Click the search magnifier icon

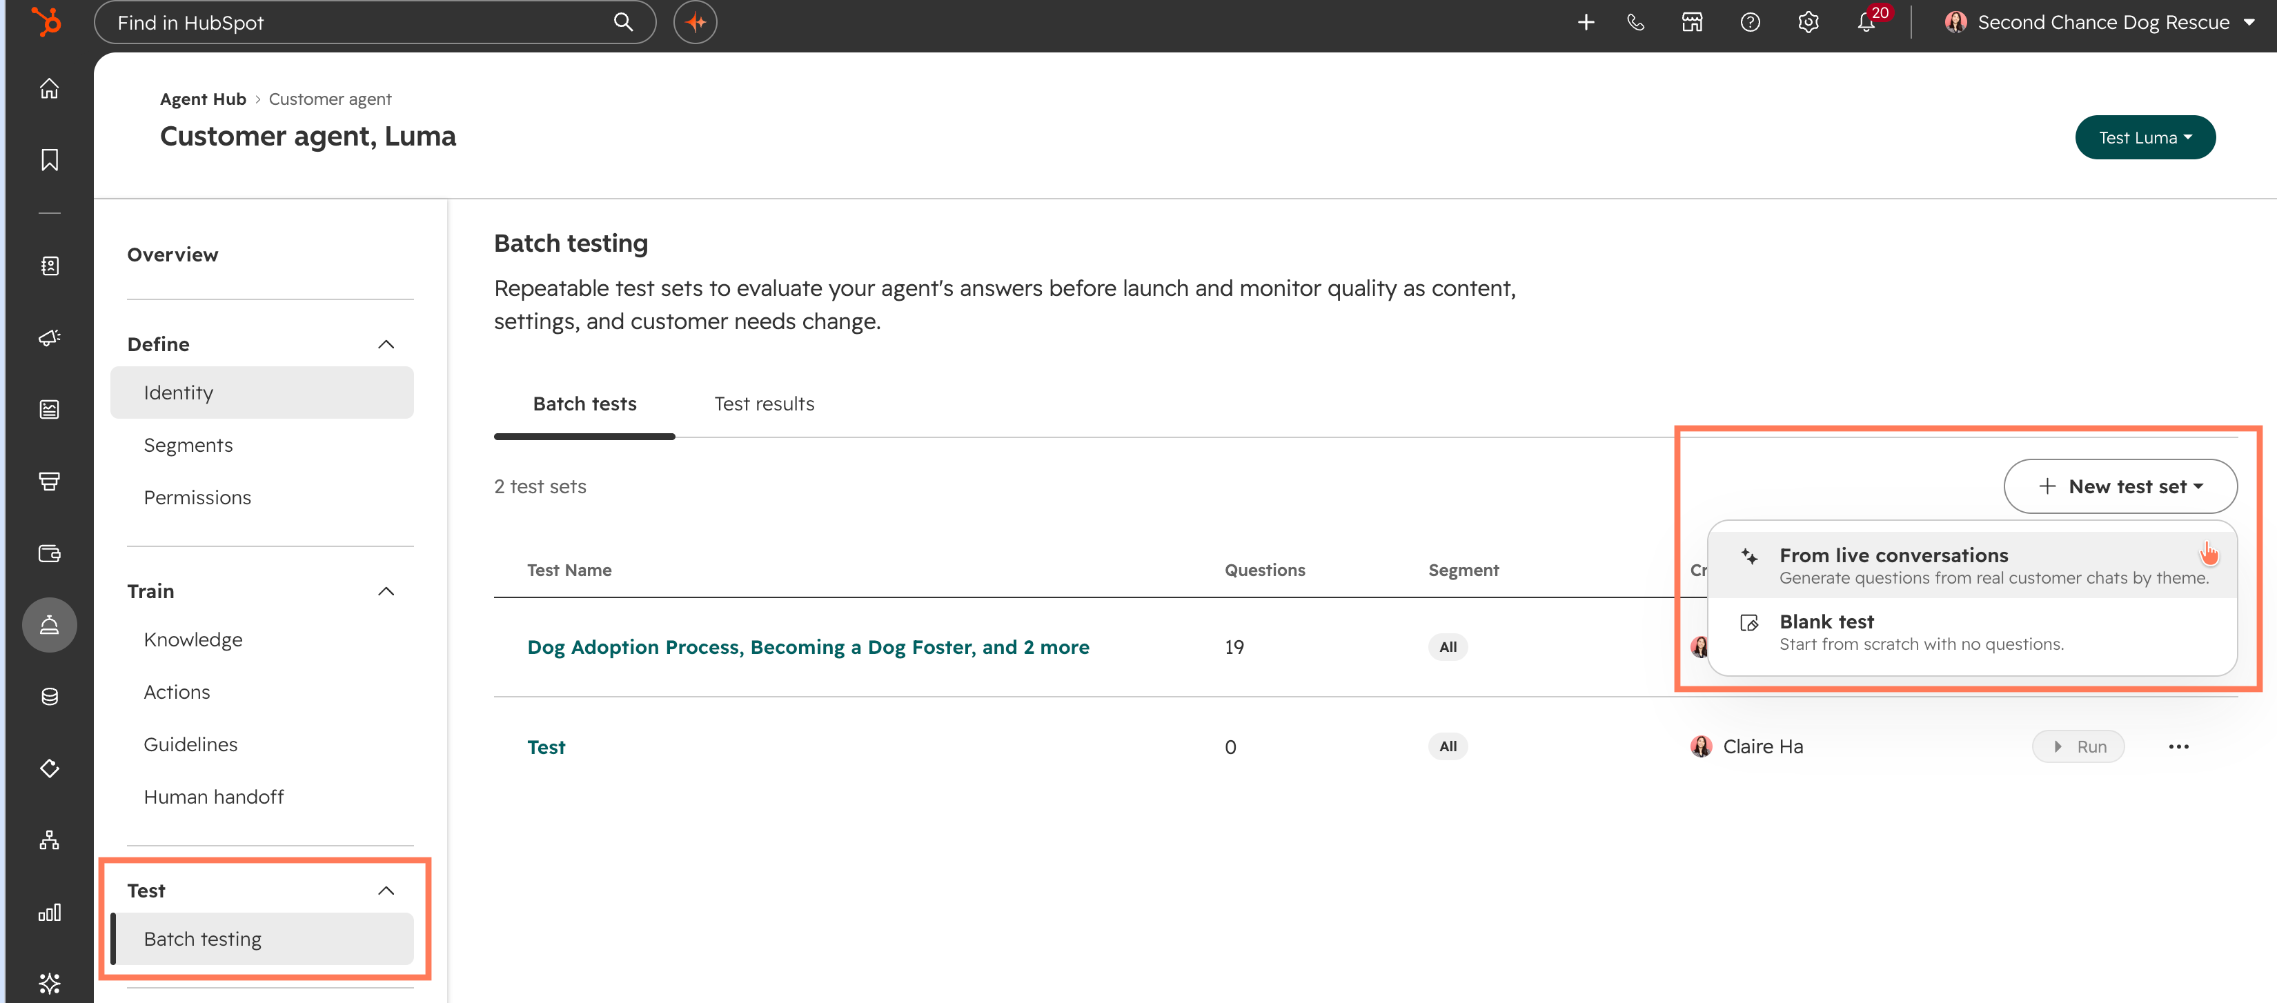pyautogui.click(x=623, y=22)
